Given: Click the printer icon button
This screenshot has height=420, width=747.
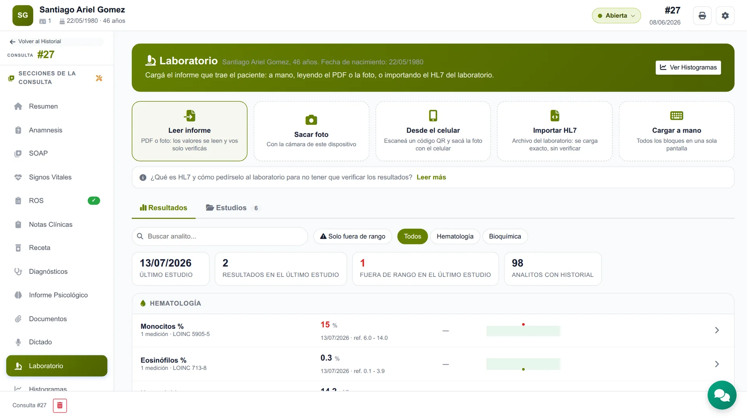Looking at the screenshot, I should (x=702, y=16).
